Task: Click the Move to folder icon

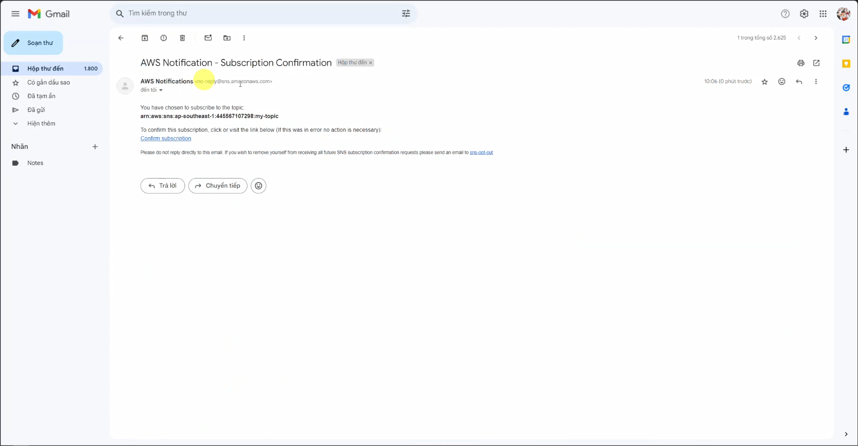Action: (227, 38)
